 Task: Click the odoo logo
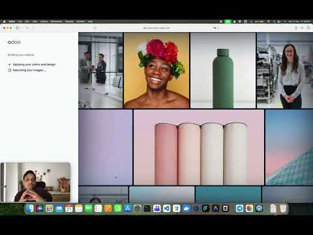click(x=14, y=42)
